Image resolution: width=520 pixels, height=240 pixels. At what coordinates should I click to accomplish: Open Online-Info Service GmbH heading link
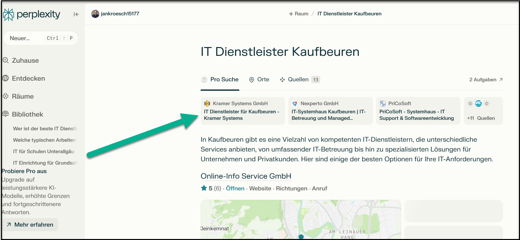(246, 176)
